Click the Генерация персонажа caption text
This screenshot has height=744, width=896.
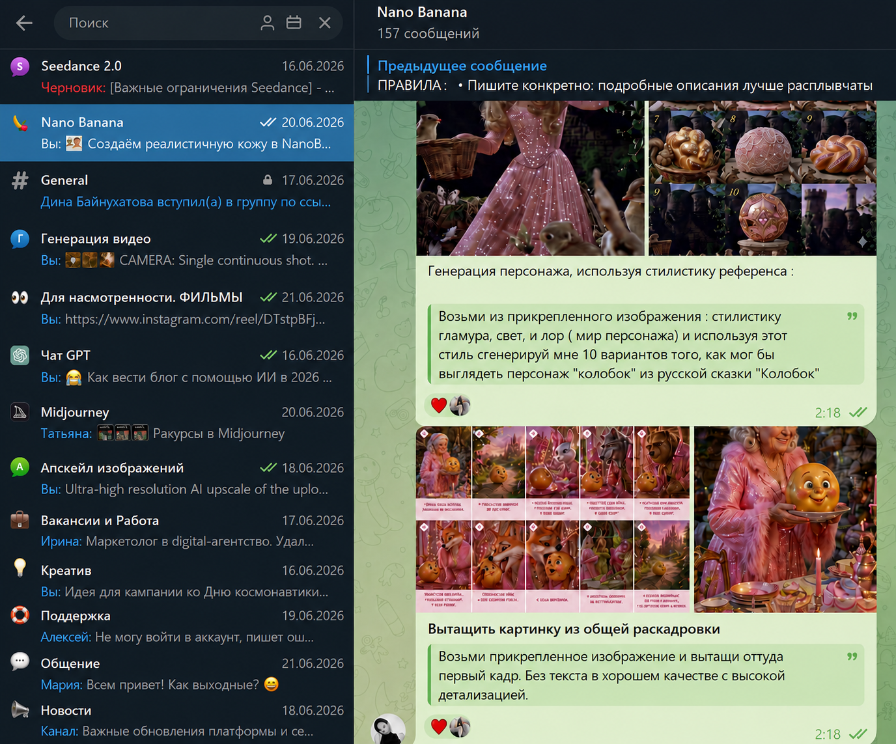coord(611,271)
